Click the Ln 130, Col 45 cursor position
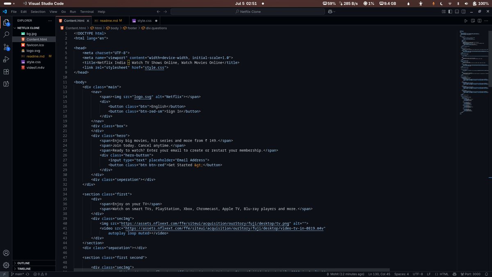The image size is (492, 277). point(379,274)
